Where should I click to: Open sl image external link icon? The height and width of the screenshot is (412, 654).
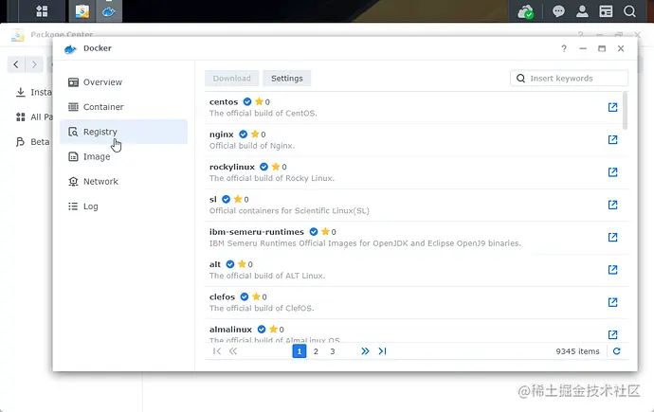click(x=612, y=205)
